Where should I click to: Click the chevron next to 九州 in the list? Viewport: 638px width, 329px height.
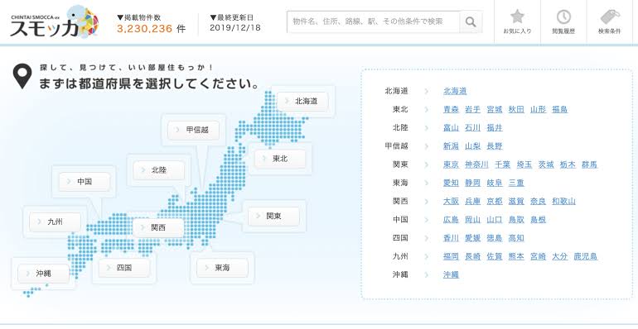(x=427, y=256)
